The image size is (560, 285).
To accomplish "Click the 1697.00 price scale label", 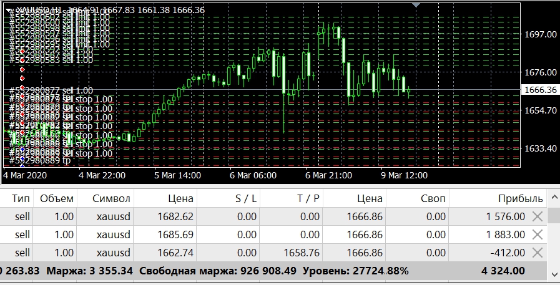I will 541,34.
